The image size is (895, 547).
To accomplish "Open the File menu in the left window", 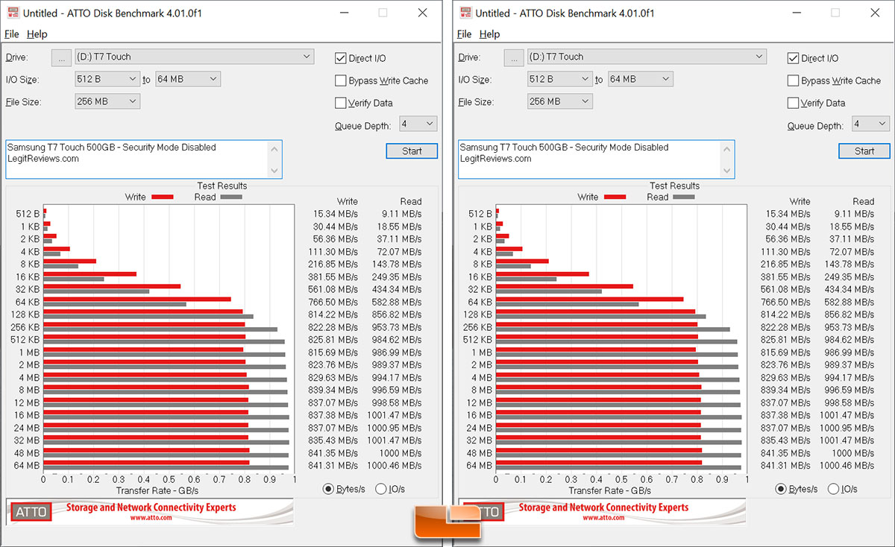I will coord(12,34).
